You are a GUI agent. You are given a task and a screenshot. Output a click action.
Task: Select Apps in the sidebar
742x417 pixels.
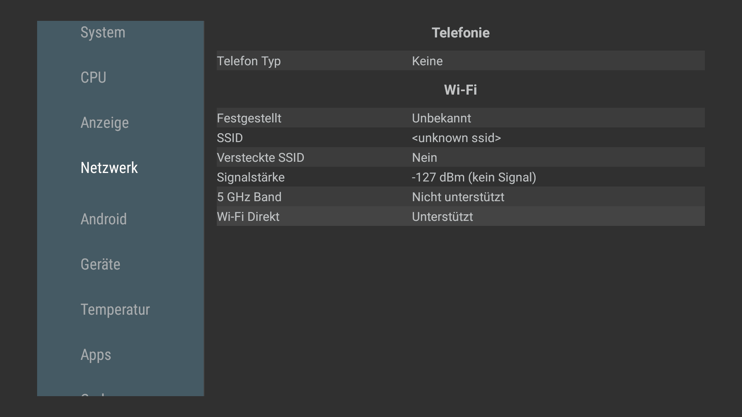click(x=96, y=355)
